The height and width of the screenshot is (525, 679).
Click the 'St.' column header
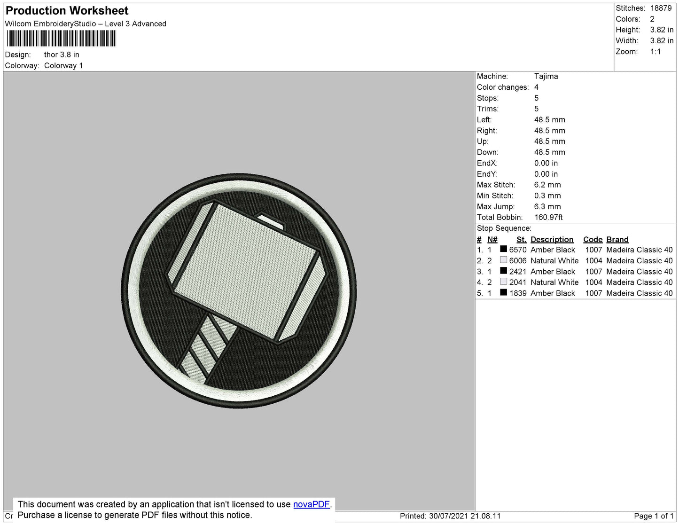522,239
